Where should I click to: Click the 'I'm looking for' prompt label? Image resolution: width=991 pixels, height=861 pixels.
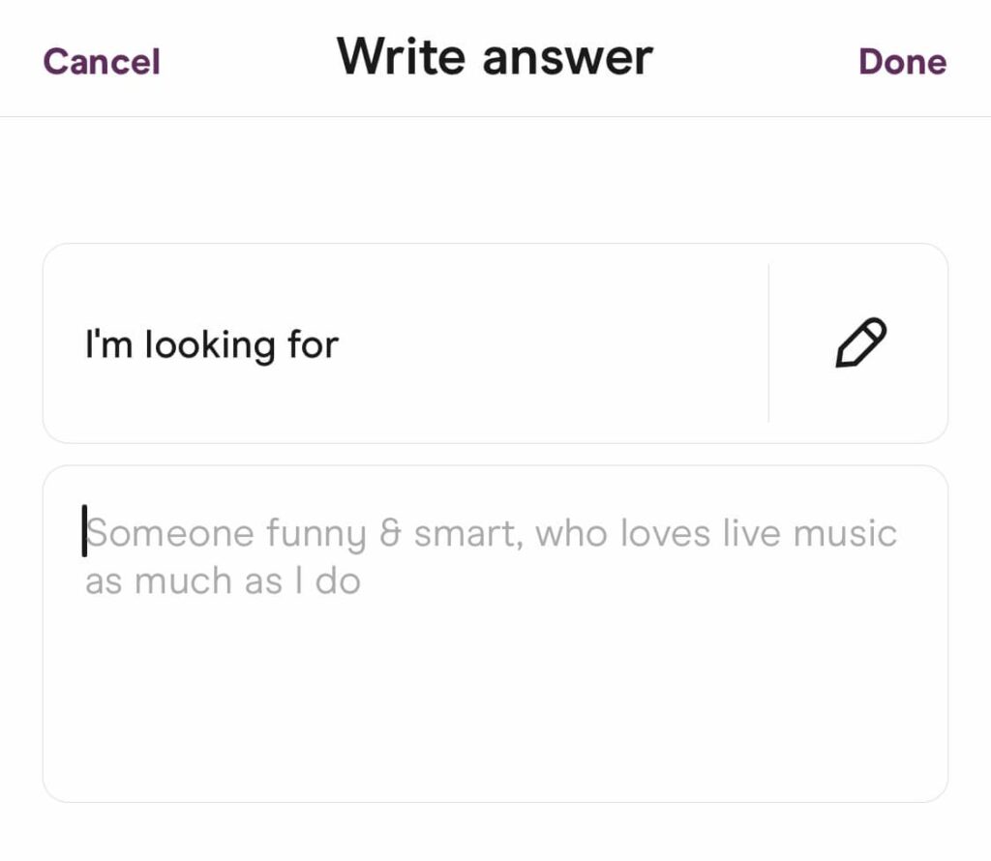pyautogui.click(x=211, y=342)
